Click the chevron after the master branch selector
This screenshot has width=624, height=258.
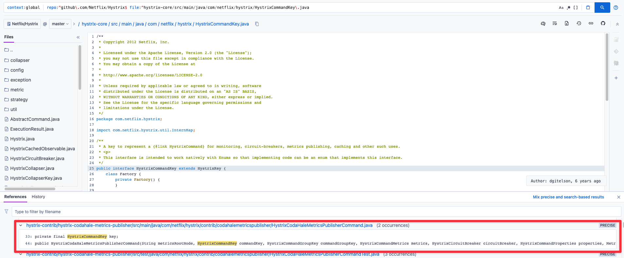coord(74,24)
